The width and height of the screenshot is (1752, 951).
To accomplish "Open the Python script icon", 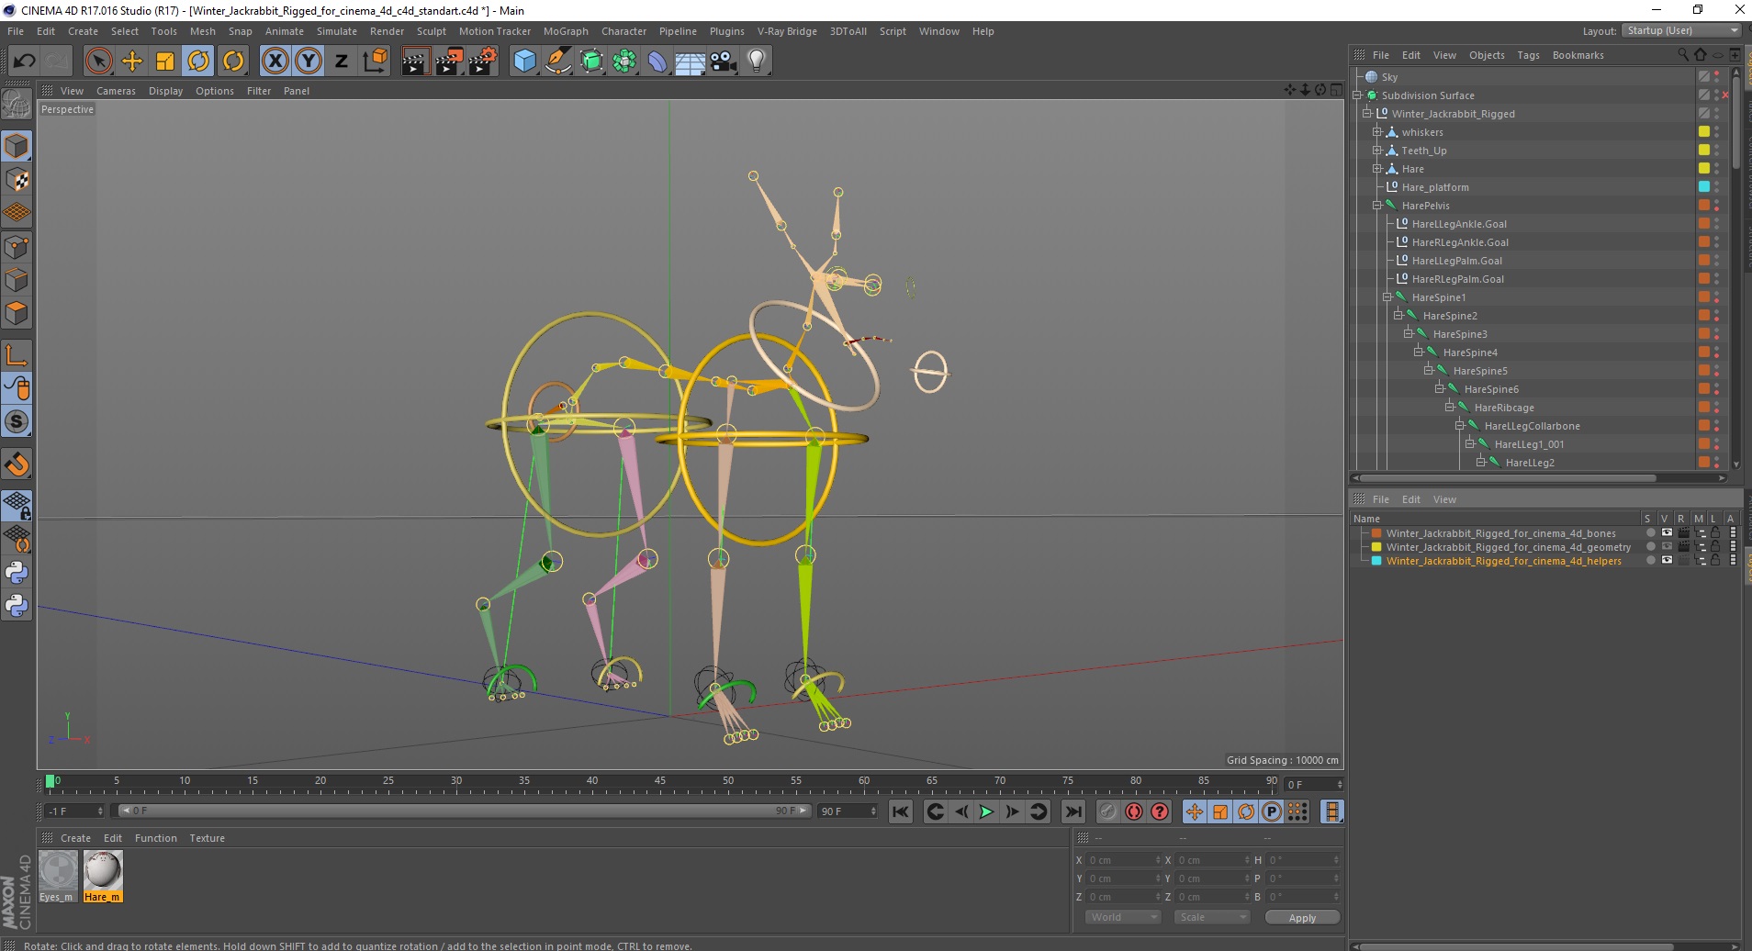I will coord(17,573).
